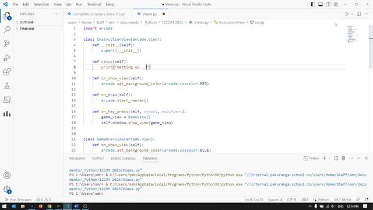Customize layout icon in title bar

coord(336,4)
